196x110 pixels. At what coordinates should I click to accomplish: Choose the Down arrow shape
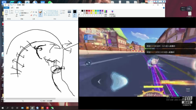click(x=45, y=15)
